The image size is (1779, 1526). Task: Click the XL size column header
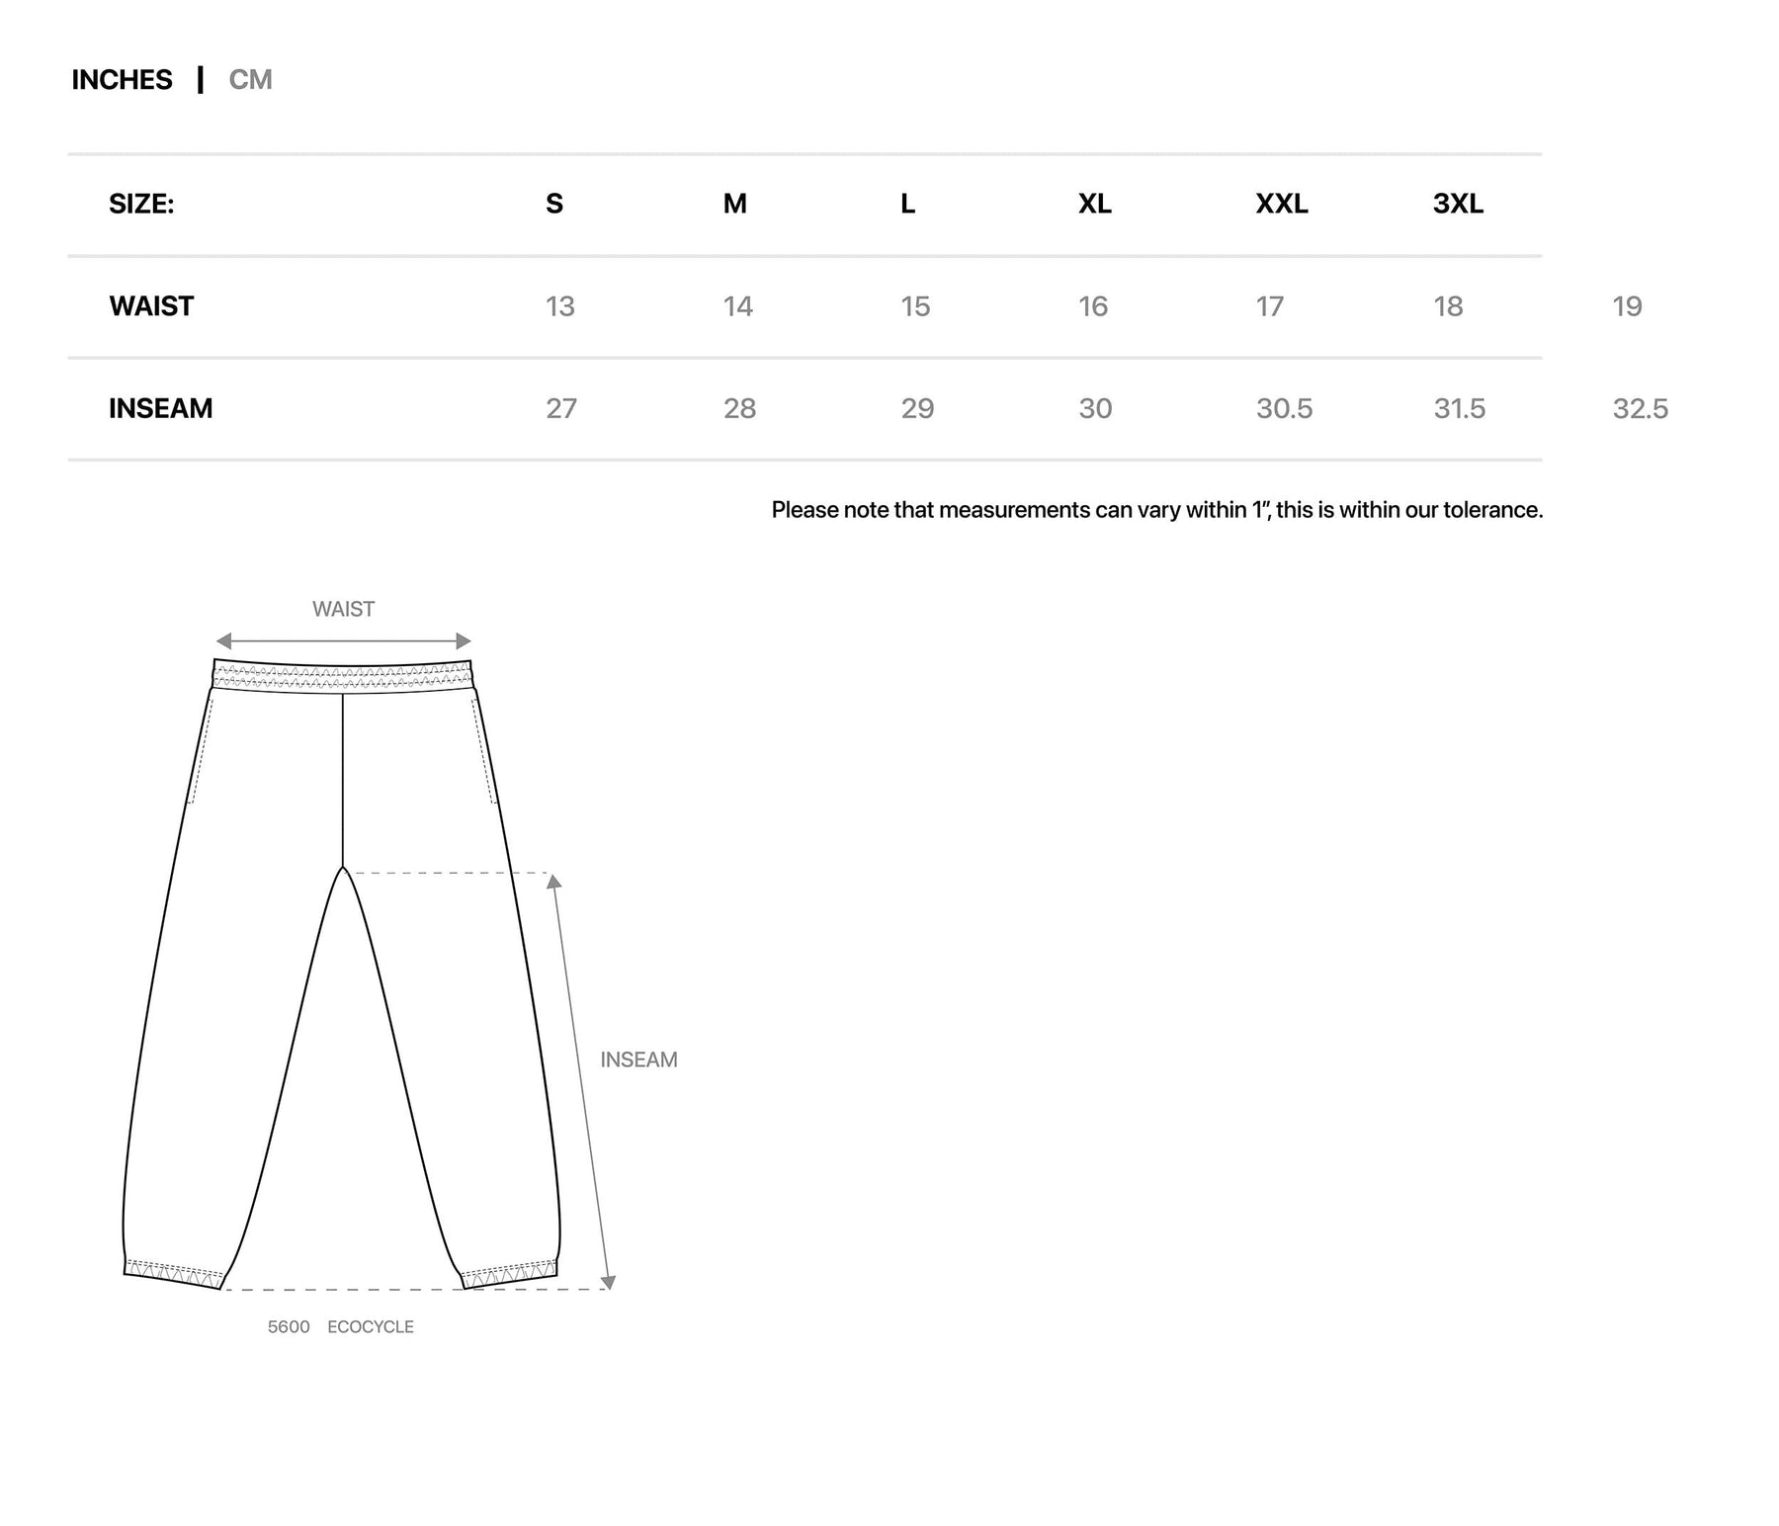(1094, 204)
